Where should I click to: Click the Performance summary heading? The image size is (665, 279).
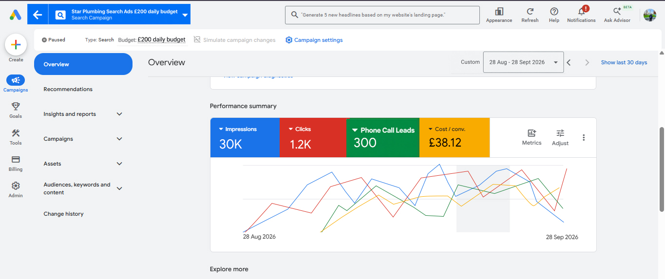(x=243, y=106)
